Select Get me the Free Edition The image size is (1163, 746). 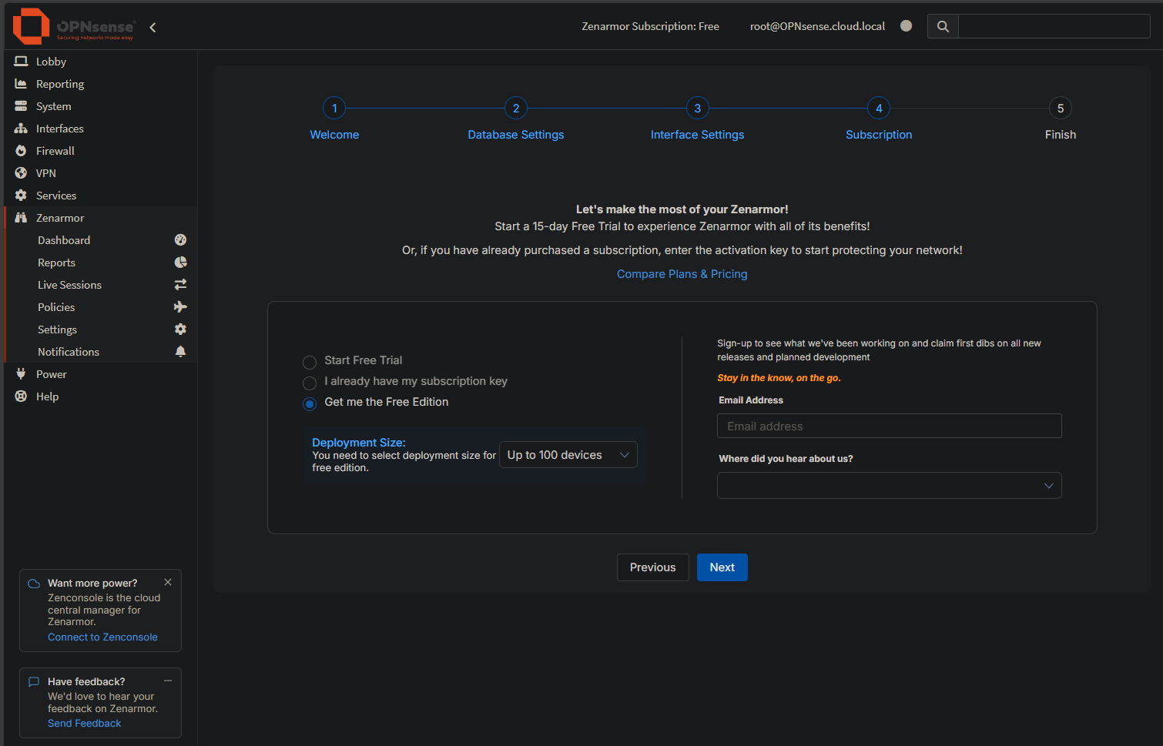(310, 403)
